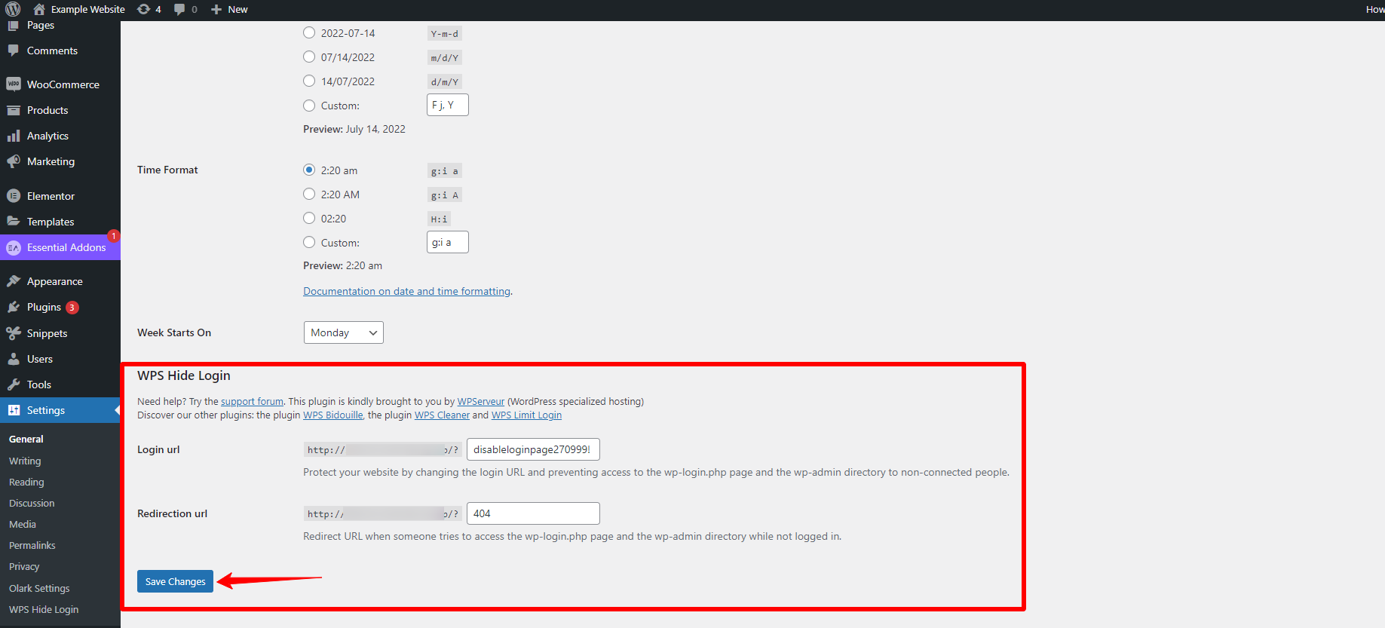Select the Custom time format radio
This screenshot has width=1385, height=628.
point(309,242)
